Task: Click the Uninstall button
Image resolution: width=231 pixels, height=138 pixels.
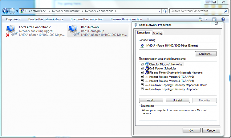Action: (178, 101)
